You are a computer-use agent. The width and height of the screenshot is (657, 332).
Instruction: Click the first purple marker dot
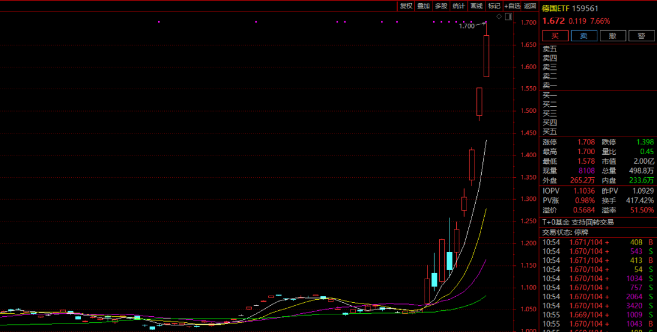159,22
